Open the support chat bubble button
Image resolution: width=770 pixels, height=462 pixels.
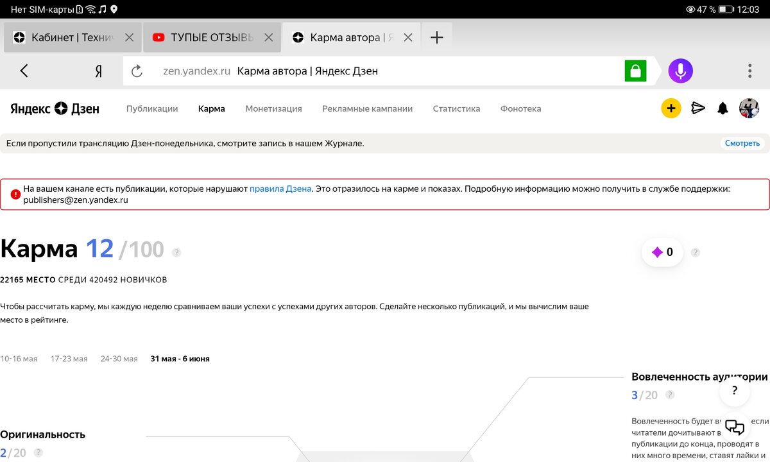[x=735, y=427]
